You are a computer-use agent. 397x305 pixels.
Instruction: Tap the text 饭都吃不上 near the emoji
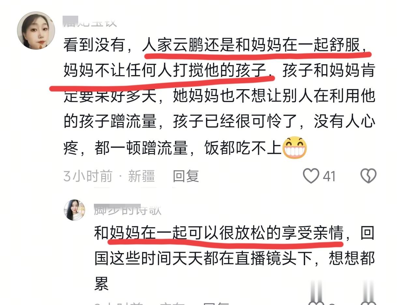[243, 148]
